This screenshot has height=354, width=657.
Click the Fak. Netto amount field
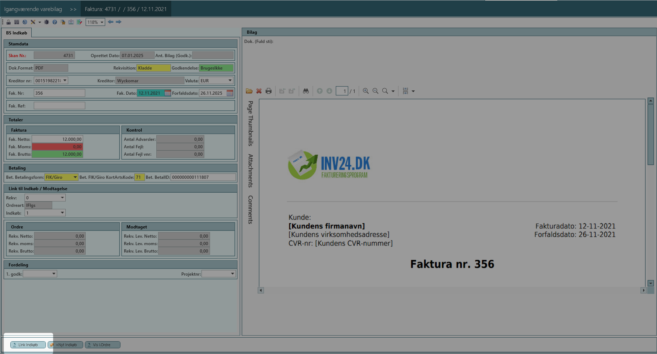point(58,139)
